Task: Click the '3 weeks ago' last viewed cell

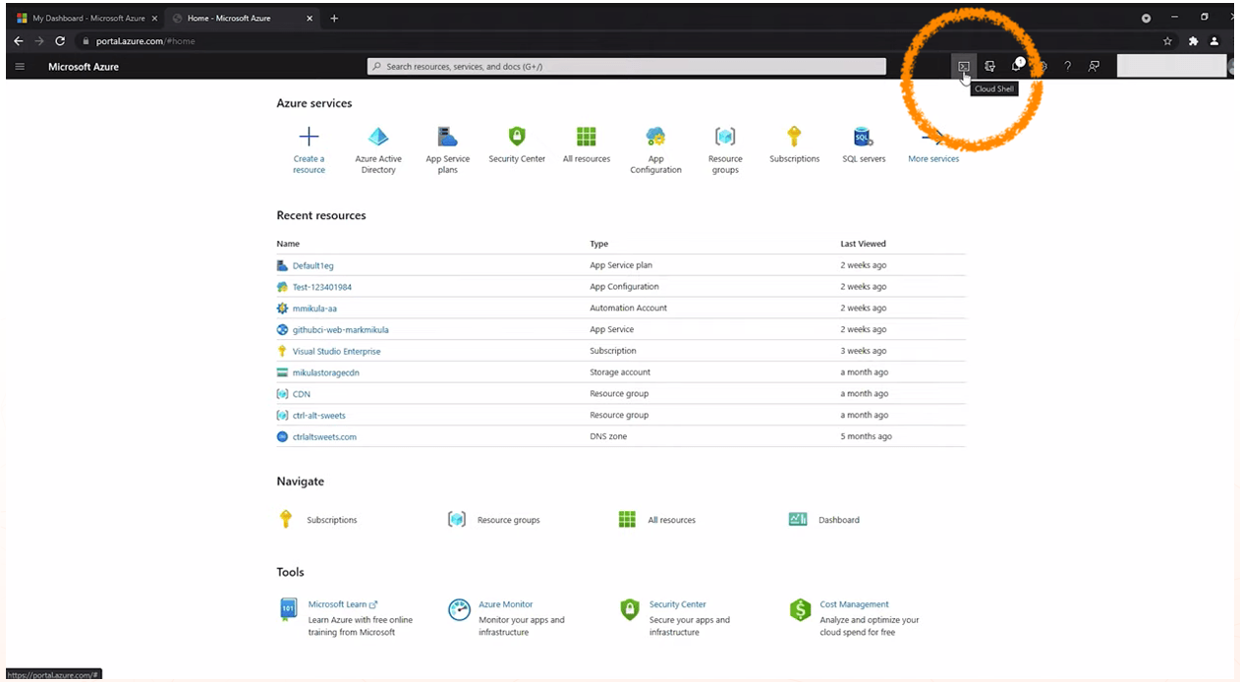Action: point(864,351)
